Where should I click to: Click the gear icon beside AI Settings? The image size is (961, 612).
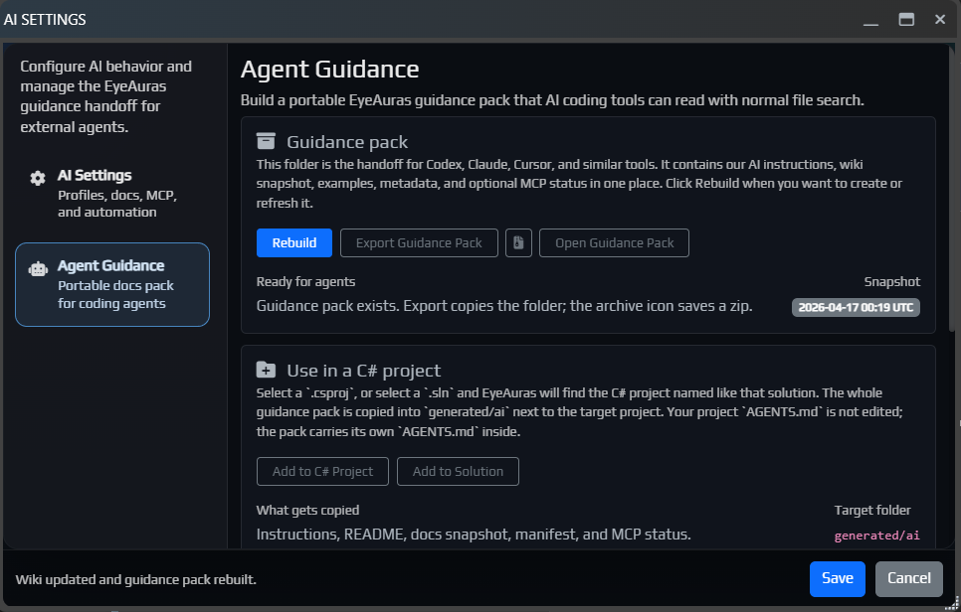(x=37, y=177)
